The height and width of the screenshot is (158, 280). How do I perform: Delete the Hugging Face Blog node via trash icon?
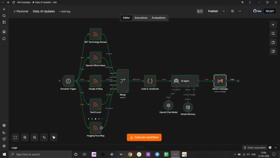click(96, 119)
